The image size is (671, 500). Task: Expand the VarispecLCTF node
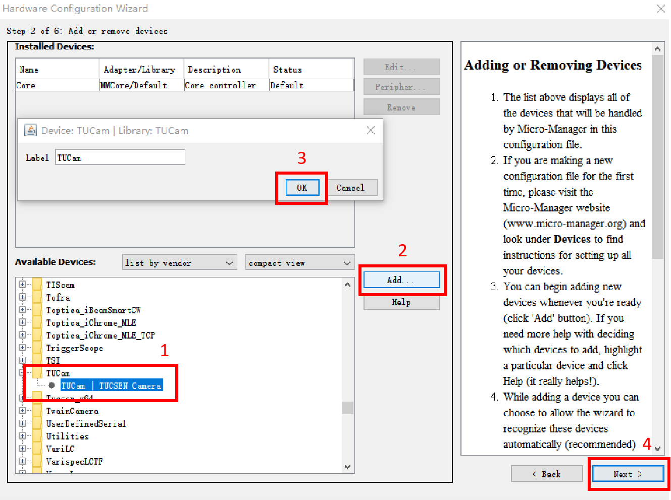click(22, 461)
